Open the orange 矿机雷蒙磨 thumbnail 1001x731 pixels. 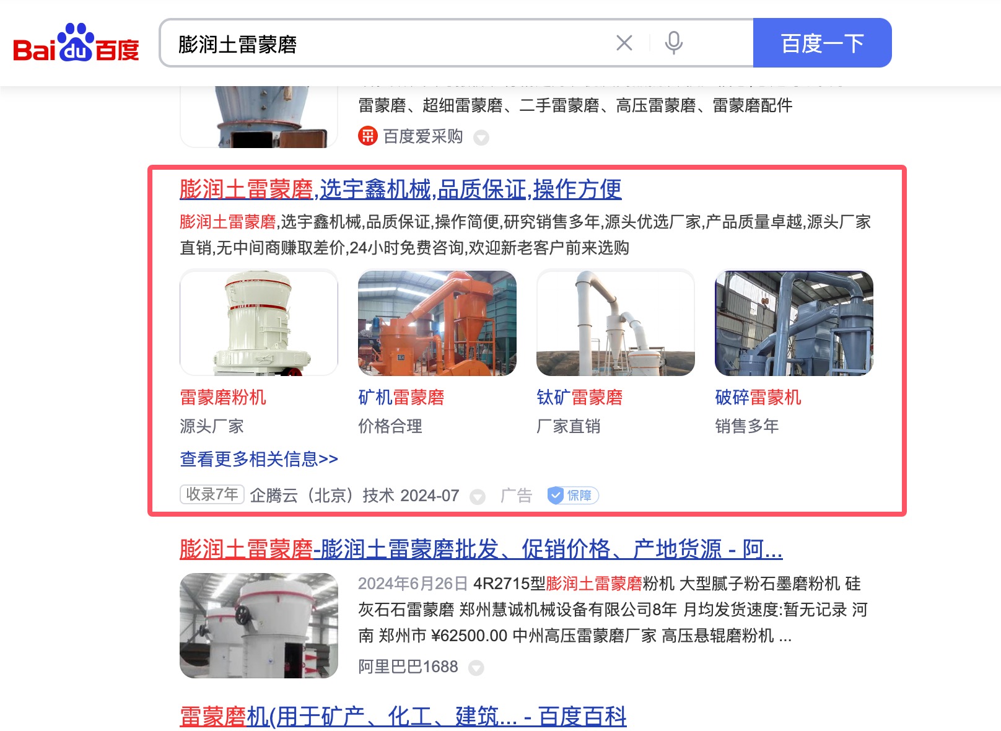(x=437, y=323)
